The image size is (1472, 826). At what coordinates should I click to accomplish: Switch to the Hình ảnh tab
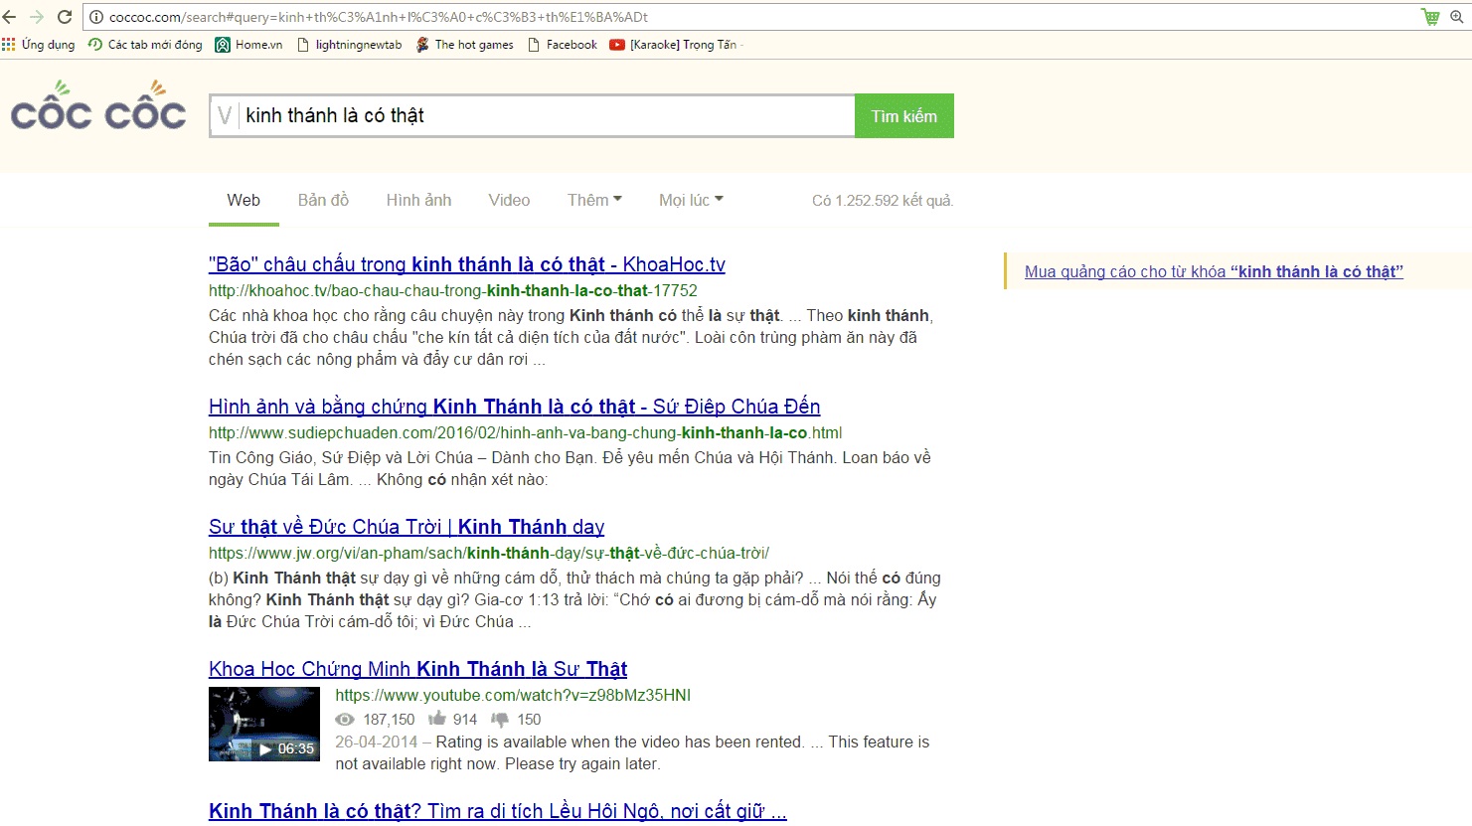(x=418, y=200)
